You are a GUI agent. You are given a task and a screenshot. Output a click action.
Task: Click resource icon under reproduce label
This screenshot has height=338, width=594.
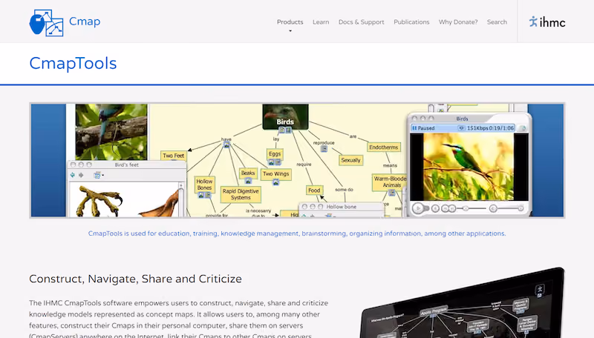324,149
